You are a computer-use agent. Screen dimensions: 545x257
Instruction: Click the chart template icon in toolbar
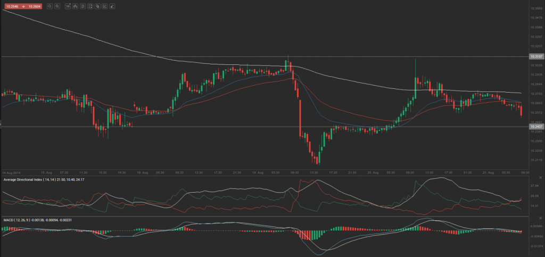90,6
